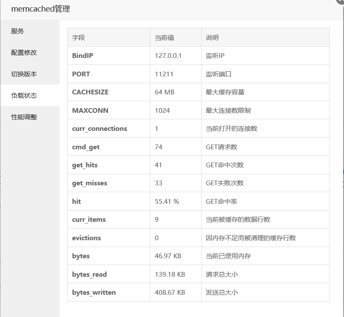Select the bytes_written field name
344x317 pixels.
[94, 293]
